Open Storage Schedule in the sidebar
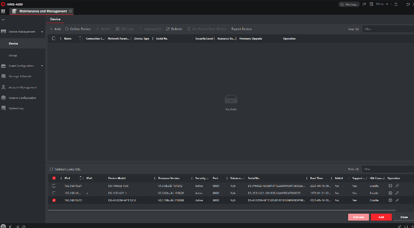The image size is (414, 228). [x=20, y=76]
